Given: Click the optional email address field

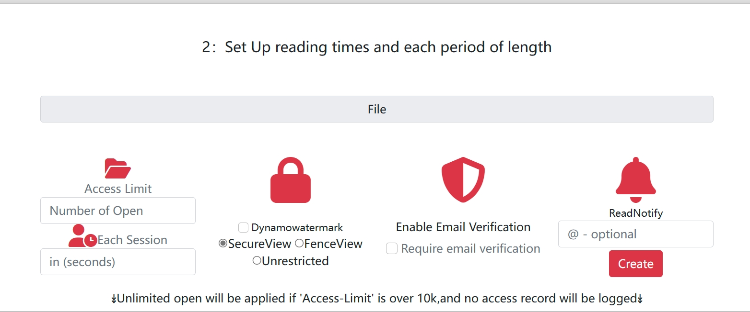Looking at the screenshot, I should [x=635, y=234].
